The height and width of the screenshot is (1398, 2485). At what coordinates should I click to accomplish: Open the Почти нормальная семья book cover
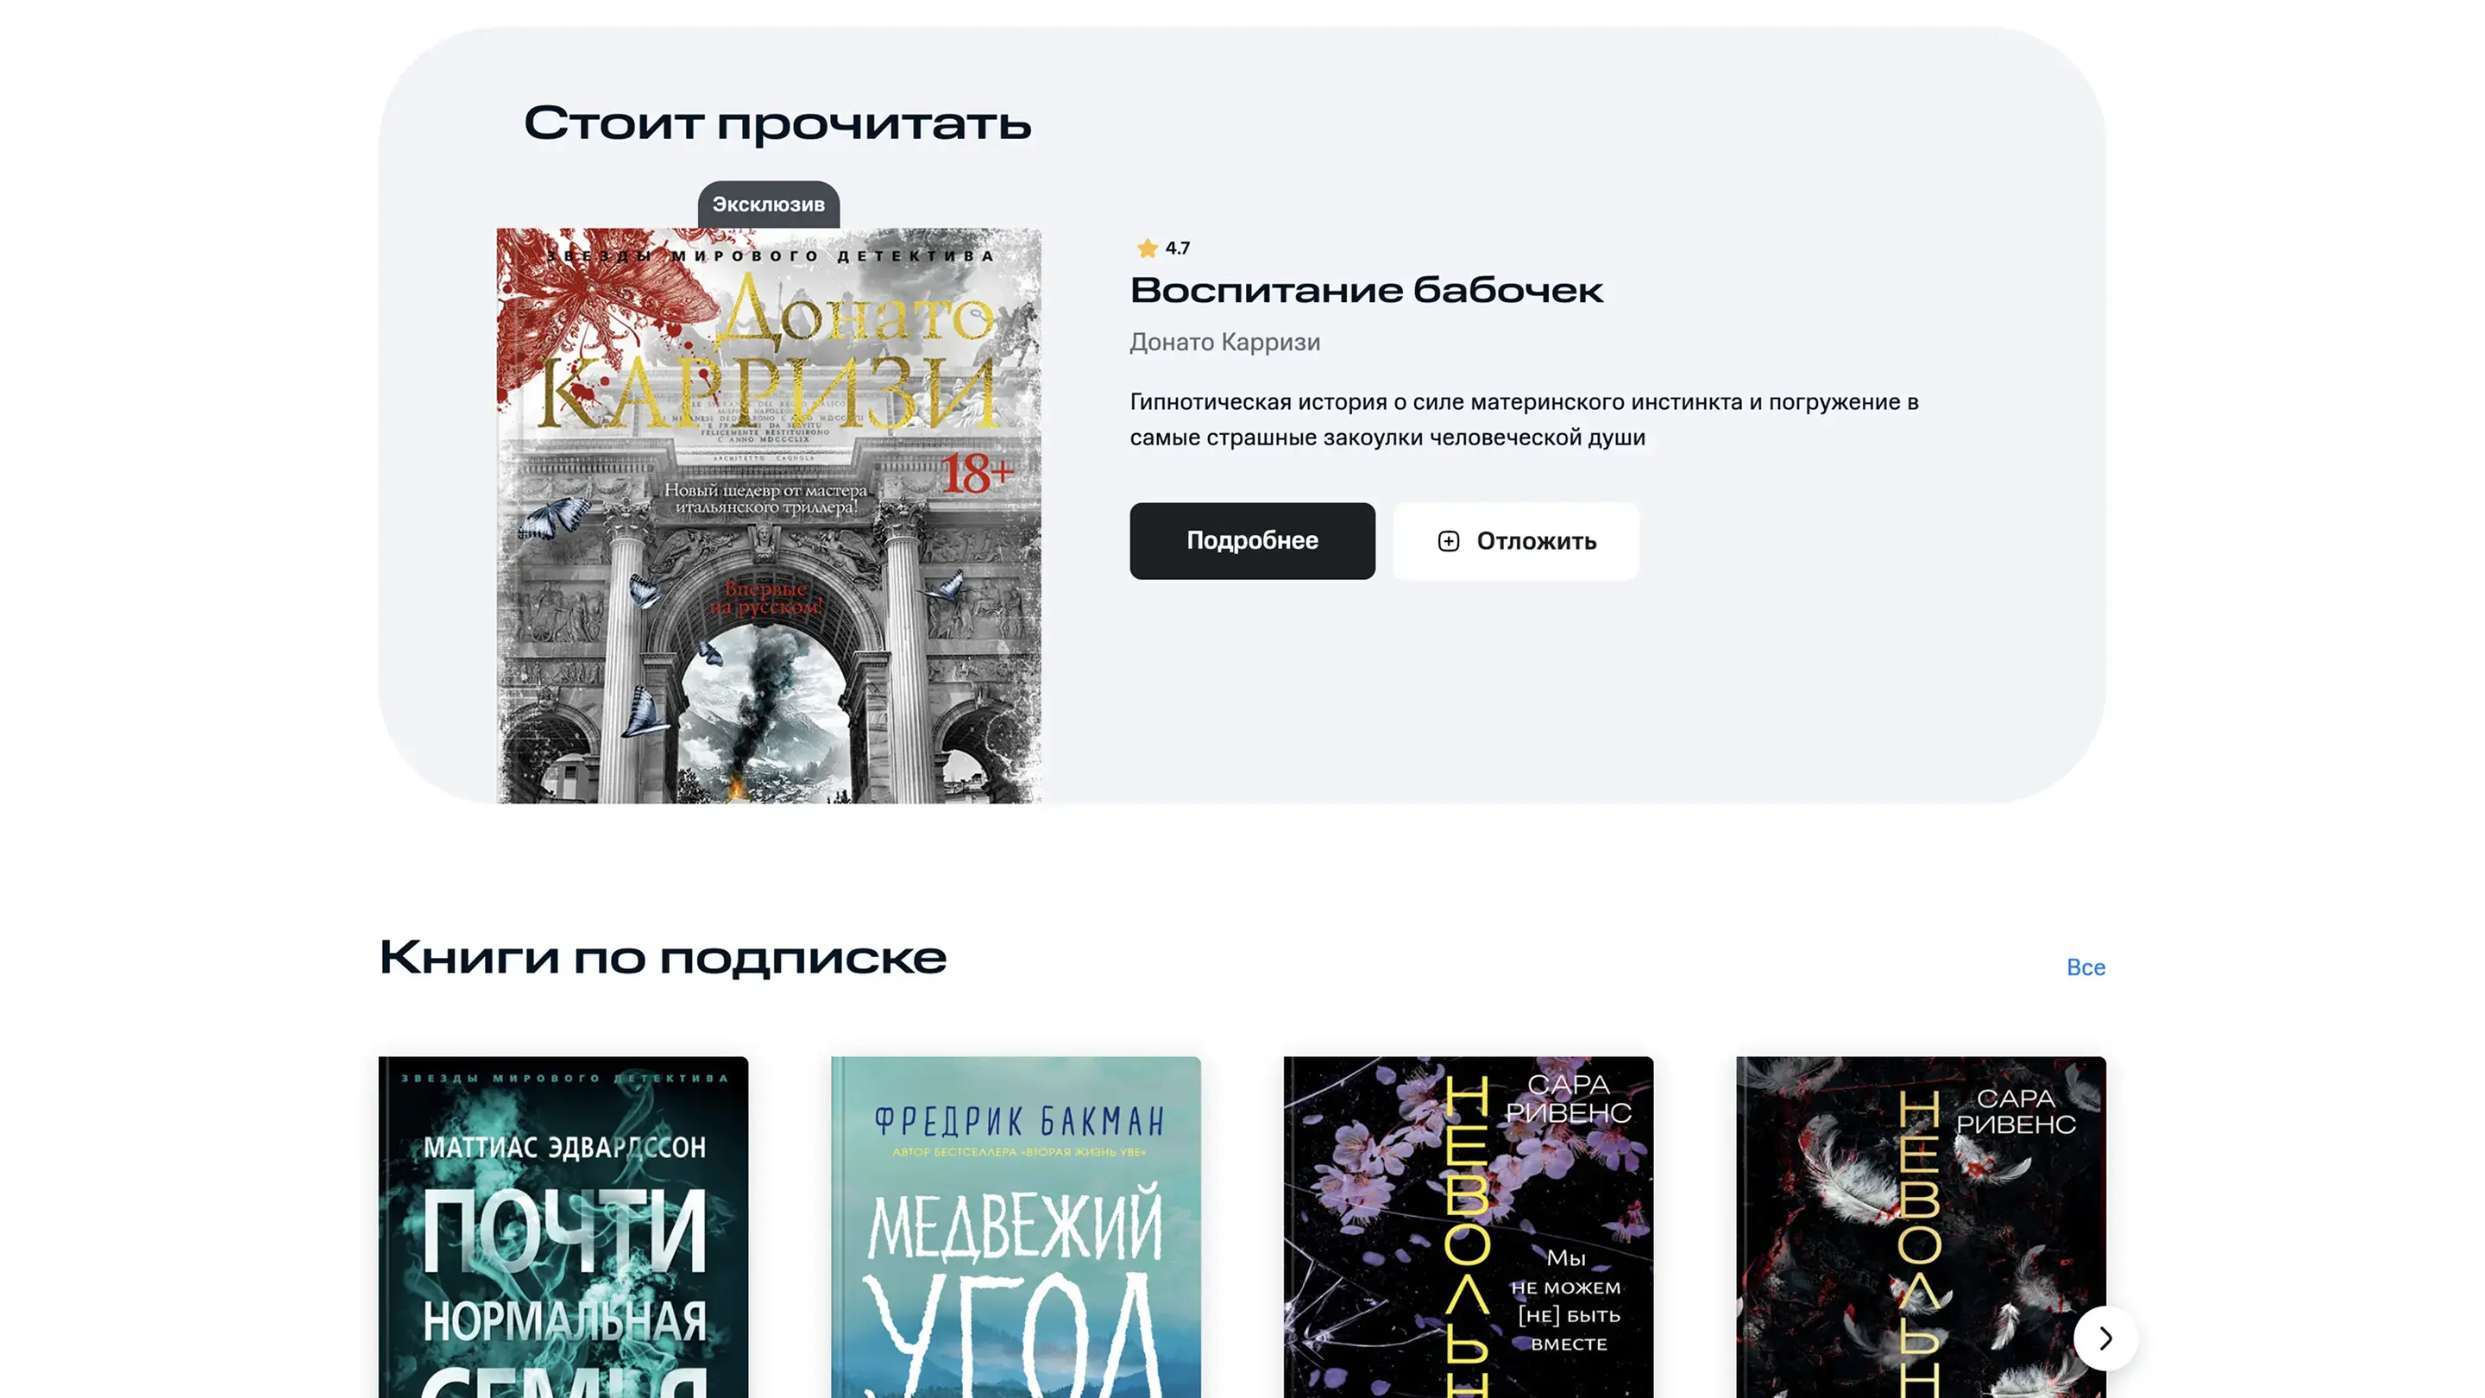coord(563,1227)
